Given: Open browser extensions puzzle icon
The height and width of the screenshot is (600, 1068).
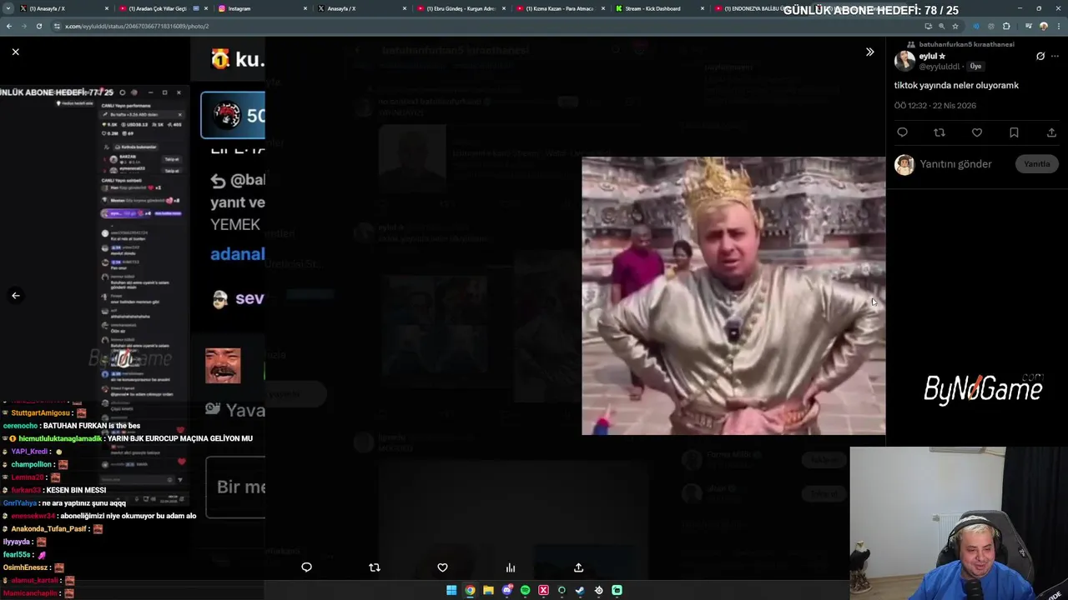Looking at the screenshot, I should coord(1006,27).
